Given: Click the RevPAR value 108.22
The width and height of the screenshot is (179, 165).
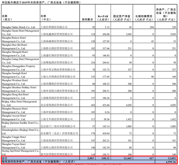Looking at the screenshot, I should coord(106,84).
